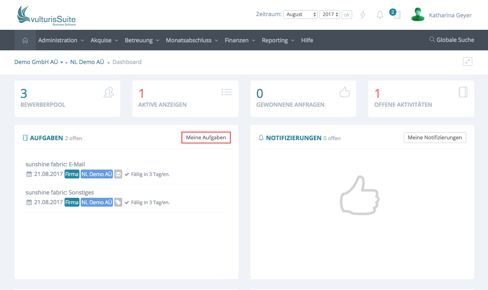Image resolution: width=488 pixels, height=290 pixels.
Task: Open the tasks notebook icon with badge 2
Action: click(x=397, y=15)
